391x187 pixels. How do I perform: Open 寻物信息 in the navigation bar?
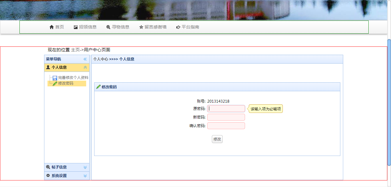118,27
